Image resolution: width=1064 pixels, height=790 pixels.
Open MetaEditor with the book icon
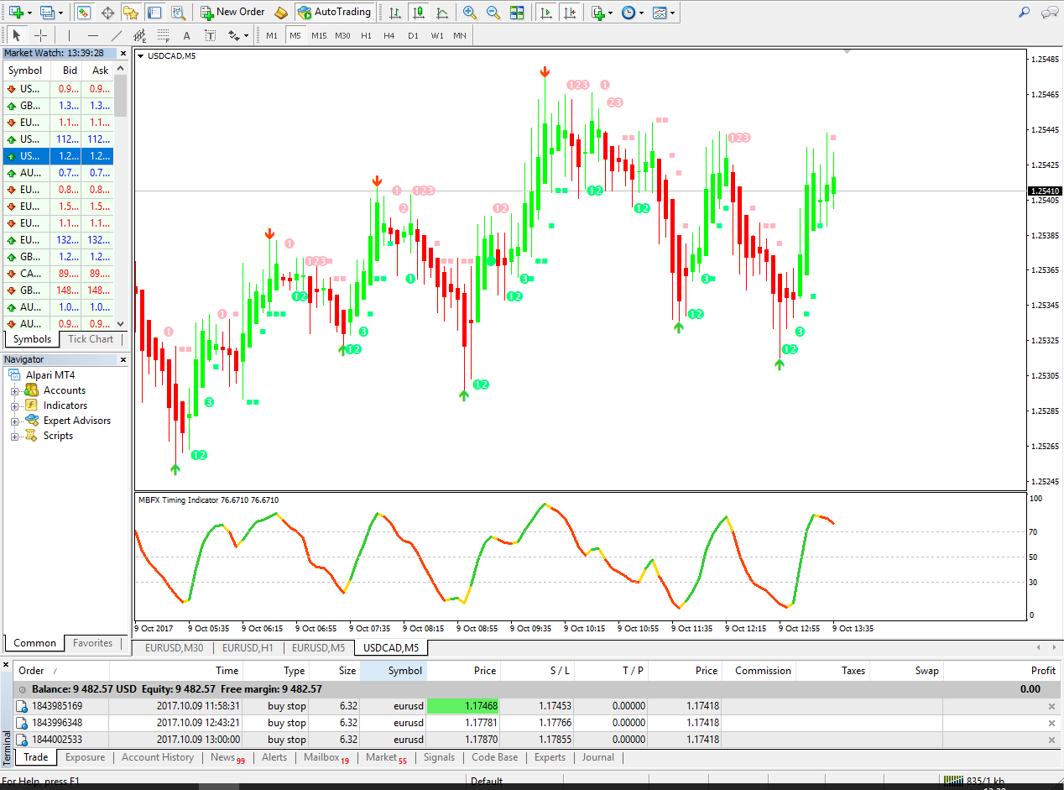click(281, 13)
